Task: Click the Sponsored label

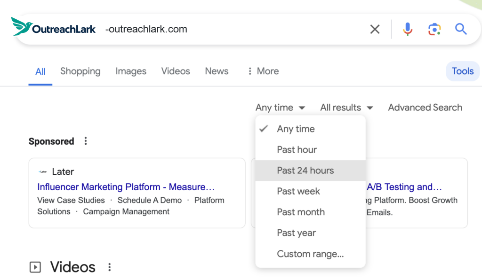Action: (51, 141)
